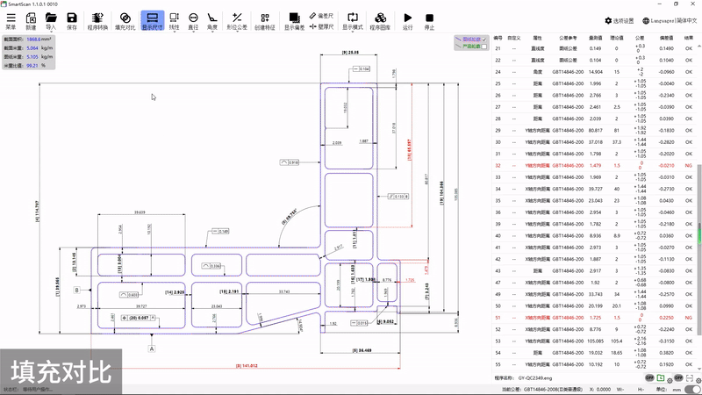Open the 程序转换 program conversion tool
Screen dimensions: 702x395
[98, 20]
